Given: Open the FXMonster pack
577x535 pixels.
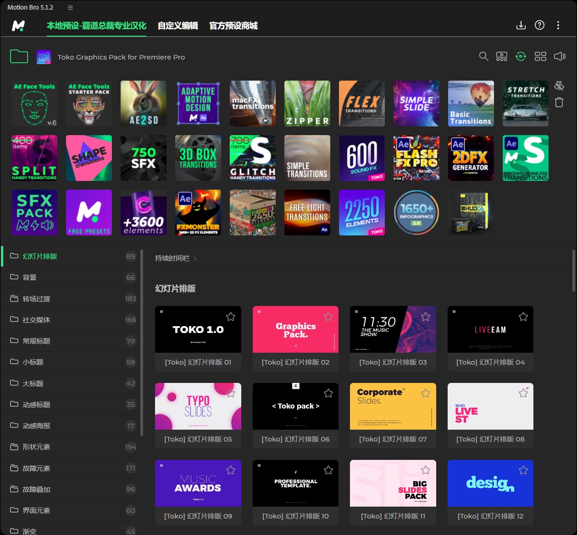Looking at the screenshot, I should (x=198, y=213).
